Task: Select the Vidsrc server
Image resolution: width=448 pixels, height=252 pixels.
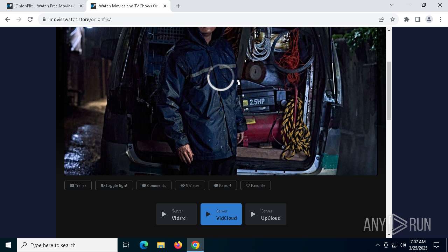Action: point(176,214)
